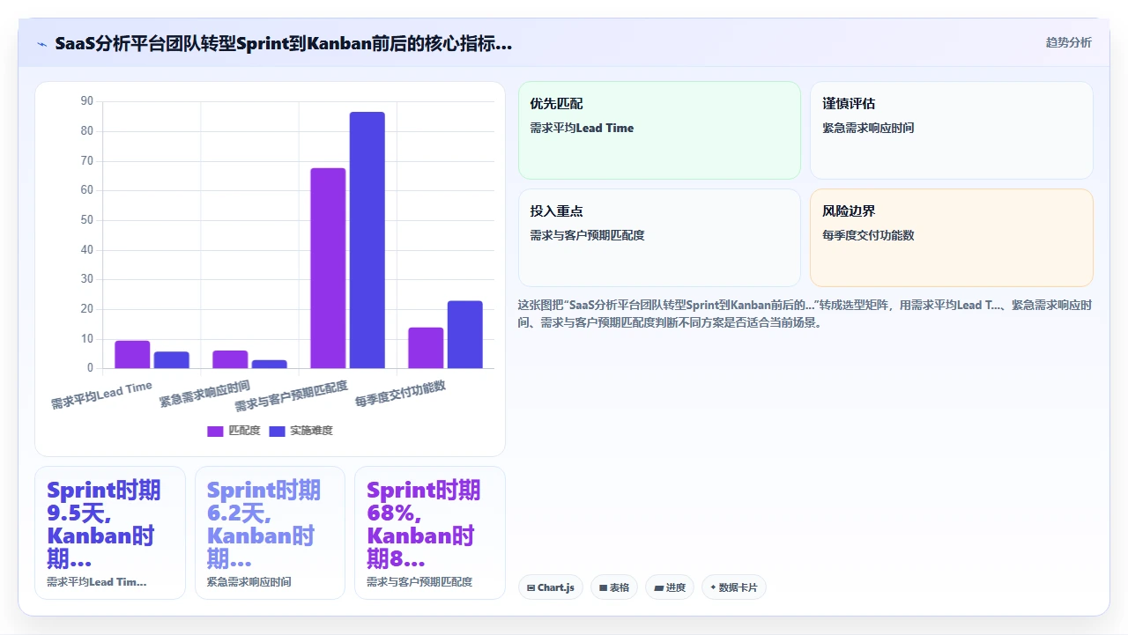Click the 需求平均Lead Tim... data card caption
The image size is (1128, 635).
[97, 582]
